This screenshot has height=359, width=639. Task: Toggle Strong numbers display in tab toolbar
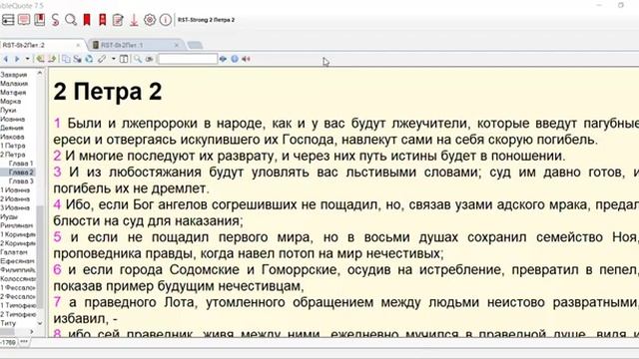(x=77, y=59)
